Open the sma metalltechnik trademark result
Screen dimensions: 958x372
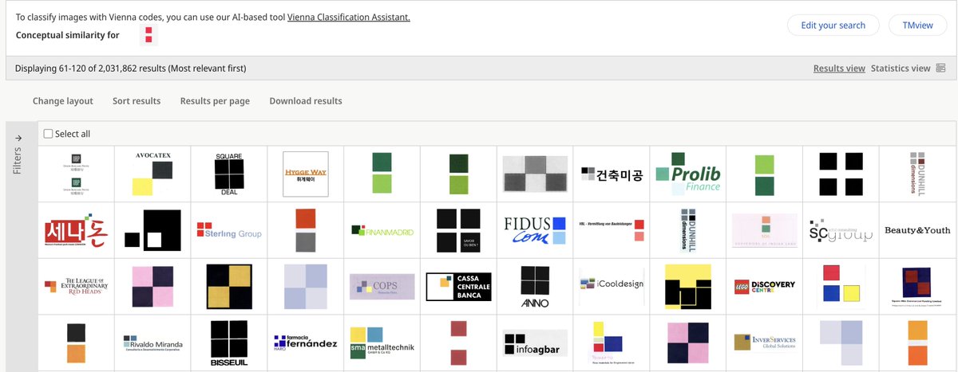(382, 343)
